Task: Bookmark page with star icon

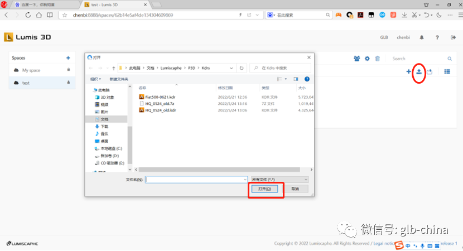Action: [65, 15]
